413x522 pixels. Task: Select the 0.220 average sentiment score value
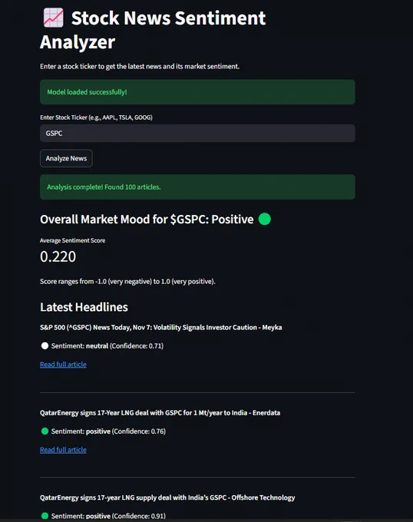pyautogui.click(x=58, y=256)
